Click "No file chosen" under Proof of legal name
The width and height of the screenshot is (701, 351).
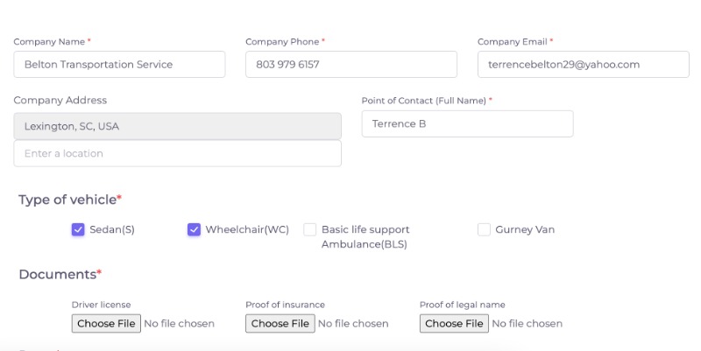528,323
